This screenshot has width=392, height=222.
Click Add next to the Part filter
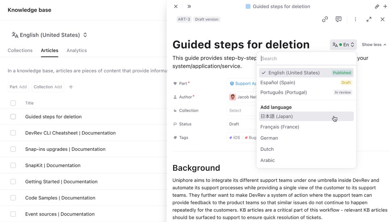[x=23, y=87]
